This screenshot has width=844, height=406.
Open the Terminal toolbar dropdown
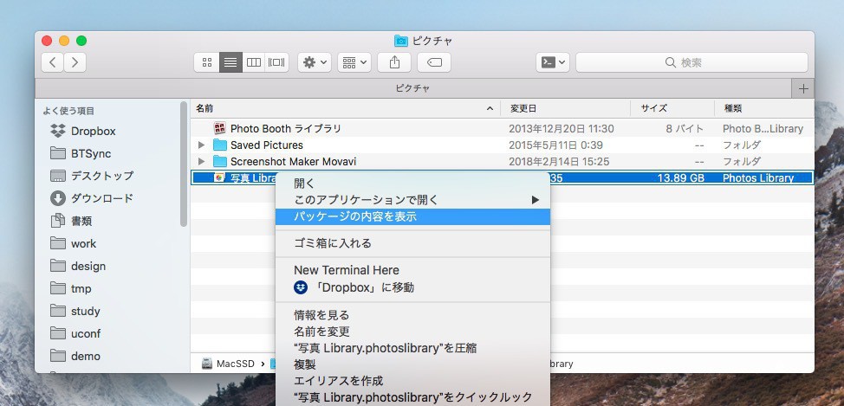tap(552, 62)
